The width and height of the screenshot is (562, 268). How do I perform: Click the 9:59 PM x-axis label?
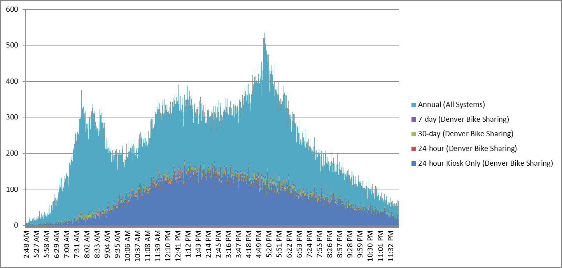coord(360,244)
